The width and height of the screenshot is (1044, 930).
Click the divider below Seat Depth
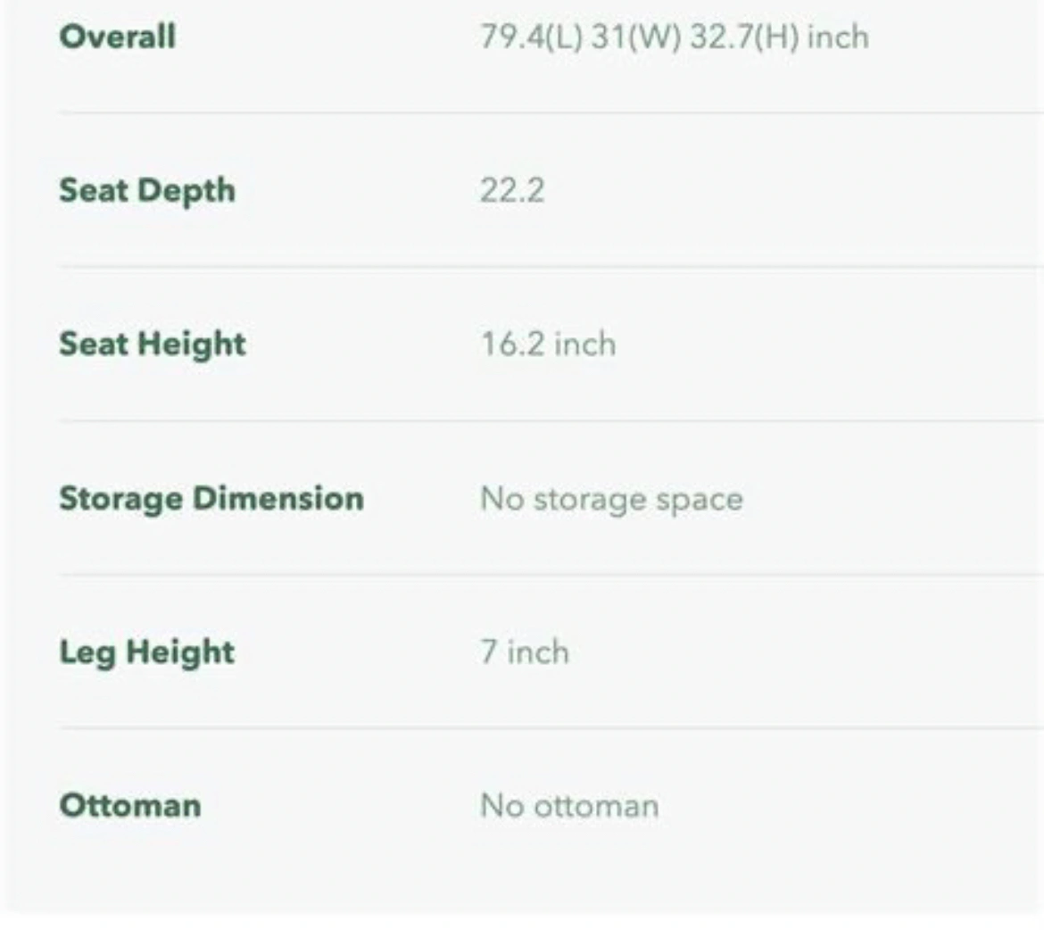[551, 267]
